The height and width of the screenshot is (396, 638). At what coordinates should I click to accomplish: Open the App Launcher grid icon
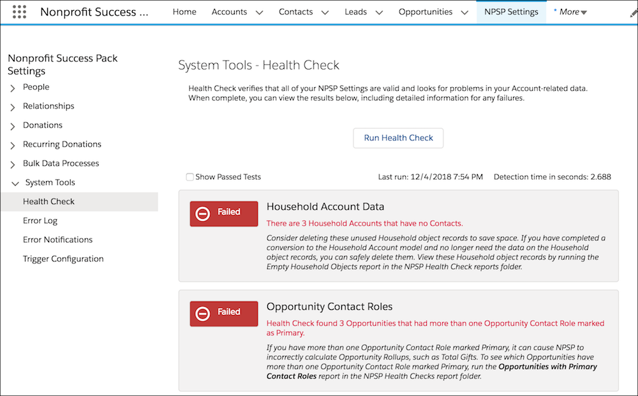click(x=19, y=11)
